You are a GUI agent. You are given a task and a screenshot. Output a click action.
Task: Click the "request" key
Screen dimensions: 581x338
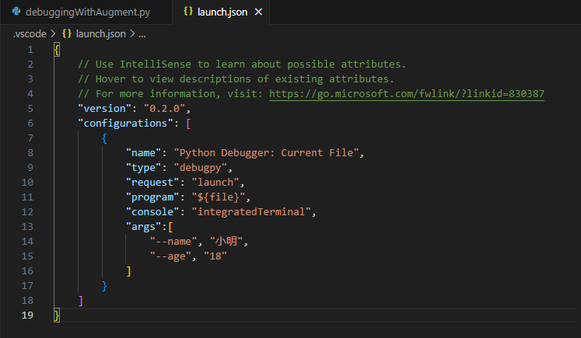(x=152, y=183)
